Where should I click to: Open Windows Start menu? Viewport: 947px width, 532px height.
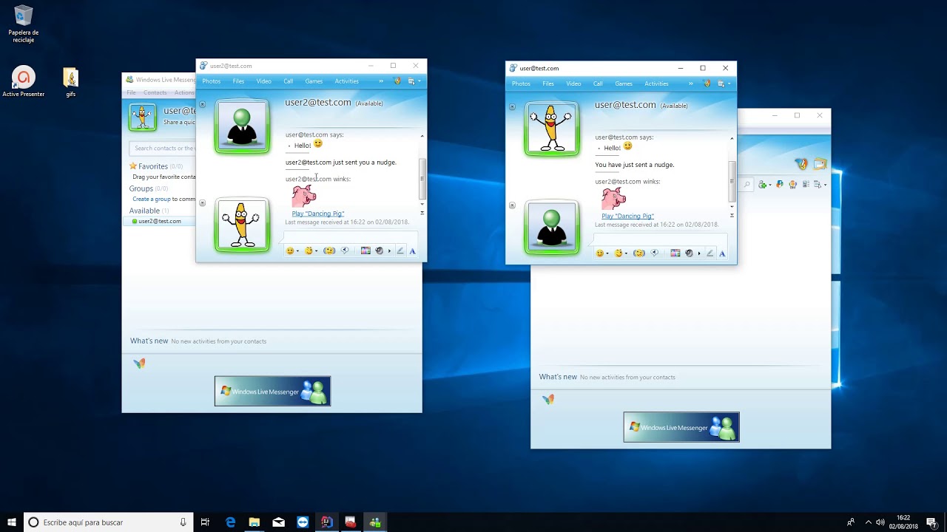coord(12,522)
